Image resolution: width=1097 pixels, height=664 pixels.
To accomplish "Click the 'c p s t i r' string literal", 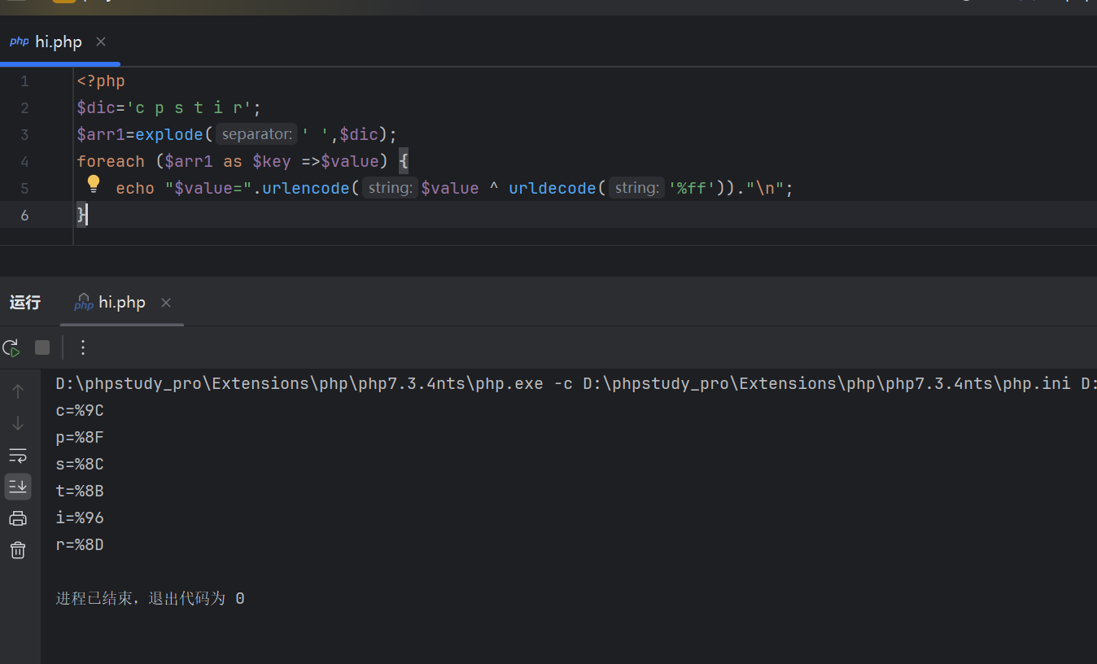I will pos(189,108).
